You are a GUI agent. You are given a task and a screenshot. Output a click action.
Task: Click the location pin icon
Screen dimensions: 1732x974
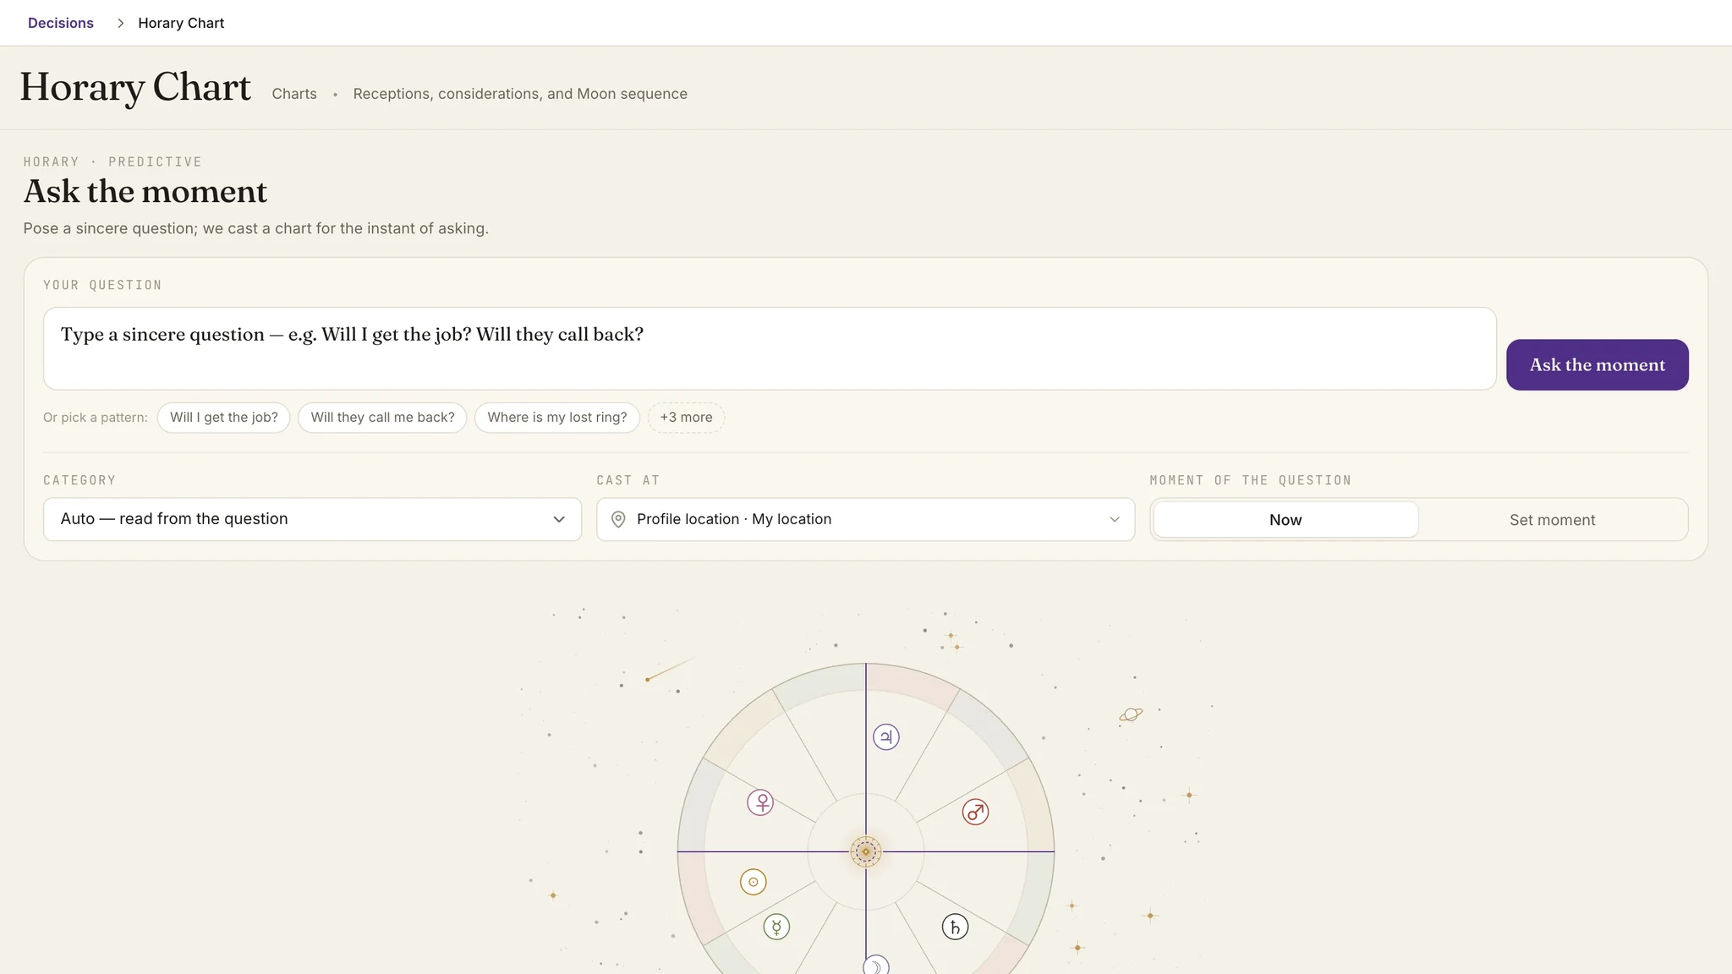click(618, 519)
